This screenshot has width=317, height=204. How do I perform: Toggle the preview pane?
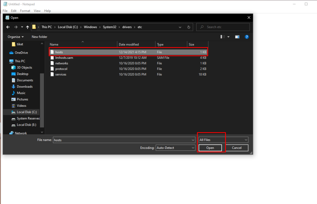pos(237,37)
